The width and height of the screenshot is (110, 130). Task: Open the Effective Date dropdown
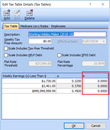(104, 41)
